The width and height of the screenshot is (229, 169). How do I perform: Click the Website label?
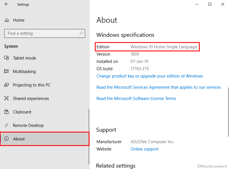[104, 149]
